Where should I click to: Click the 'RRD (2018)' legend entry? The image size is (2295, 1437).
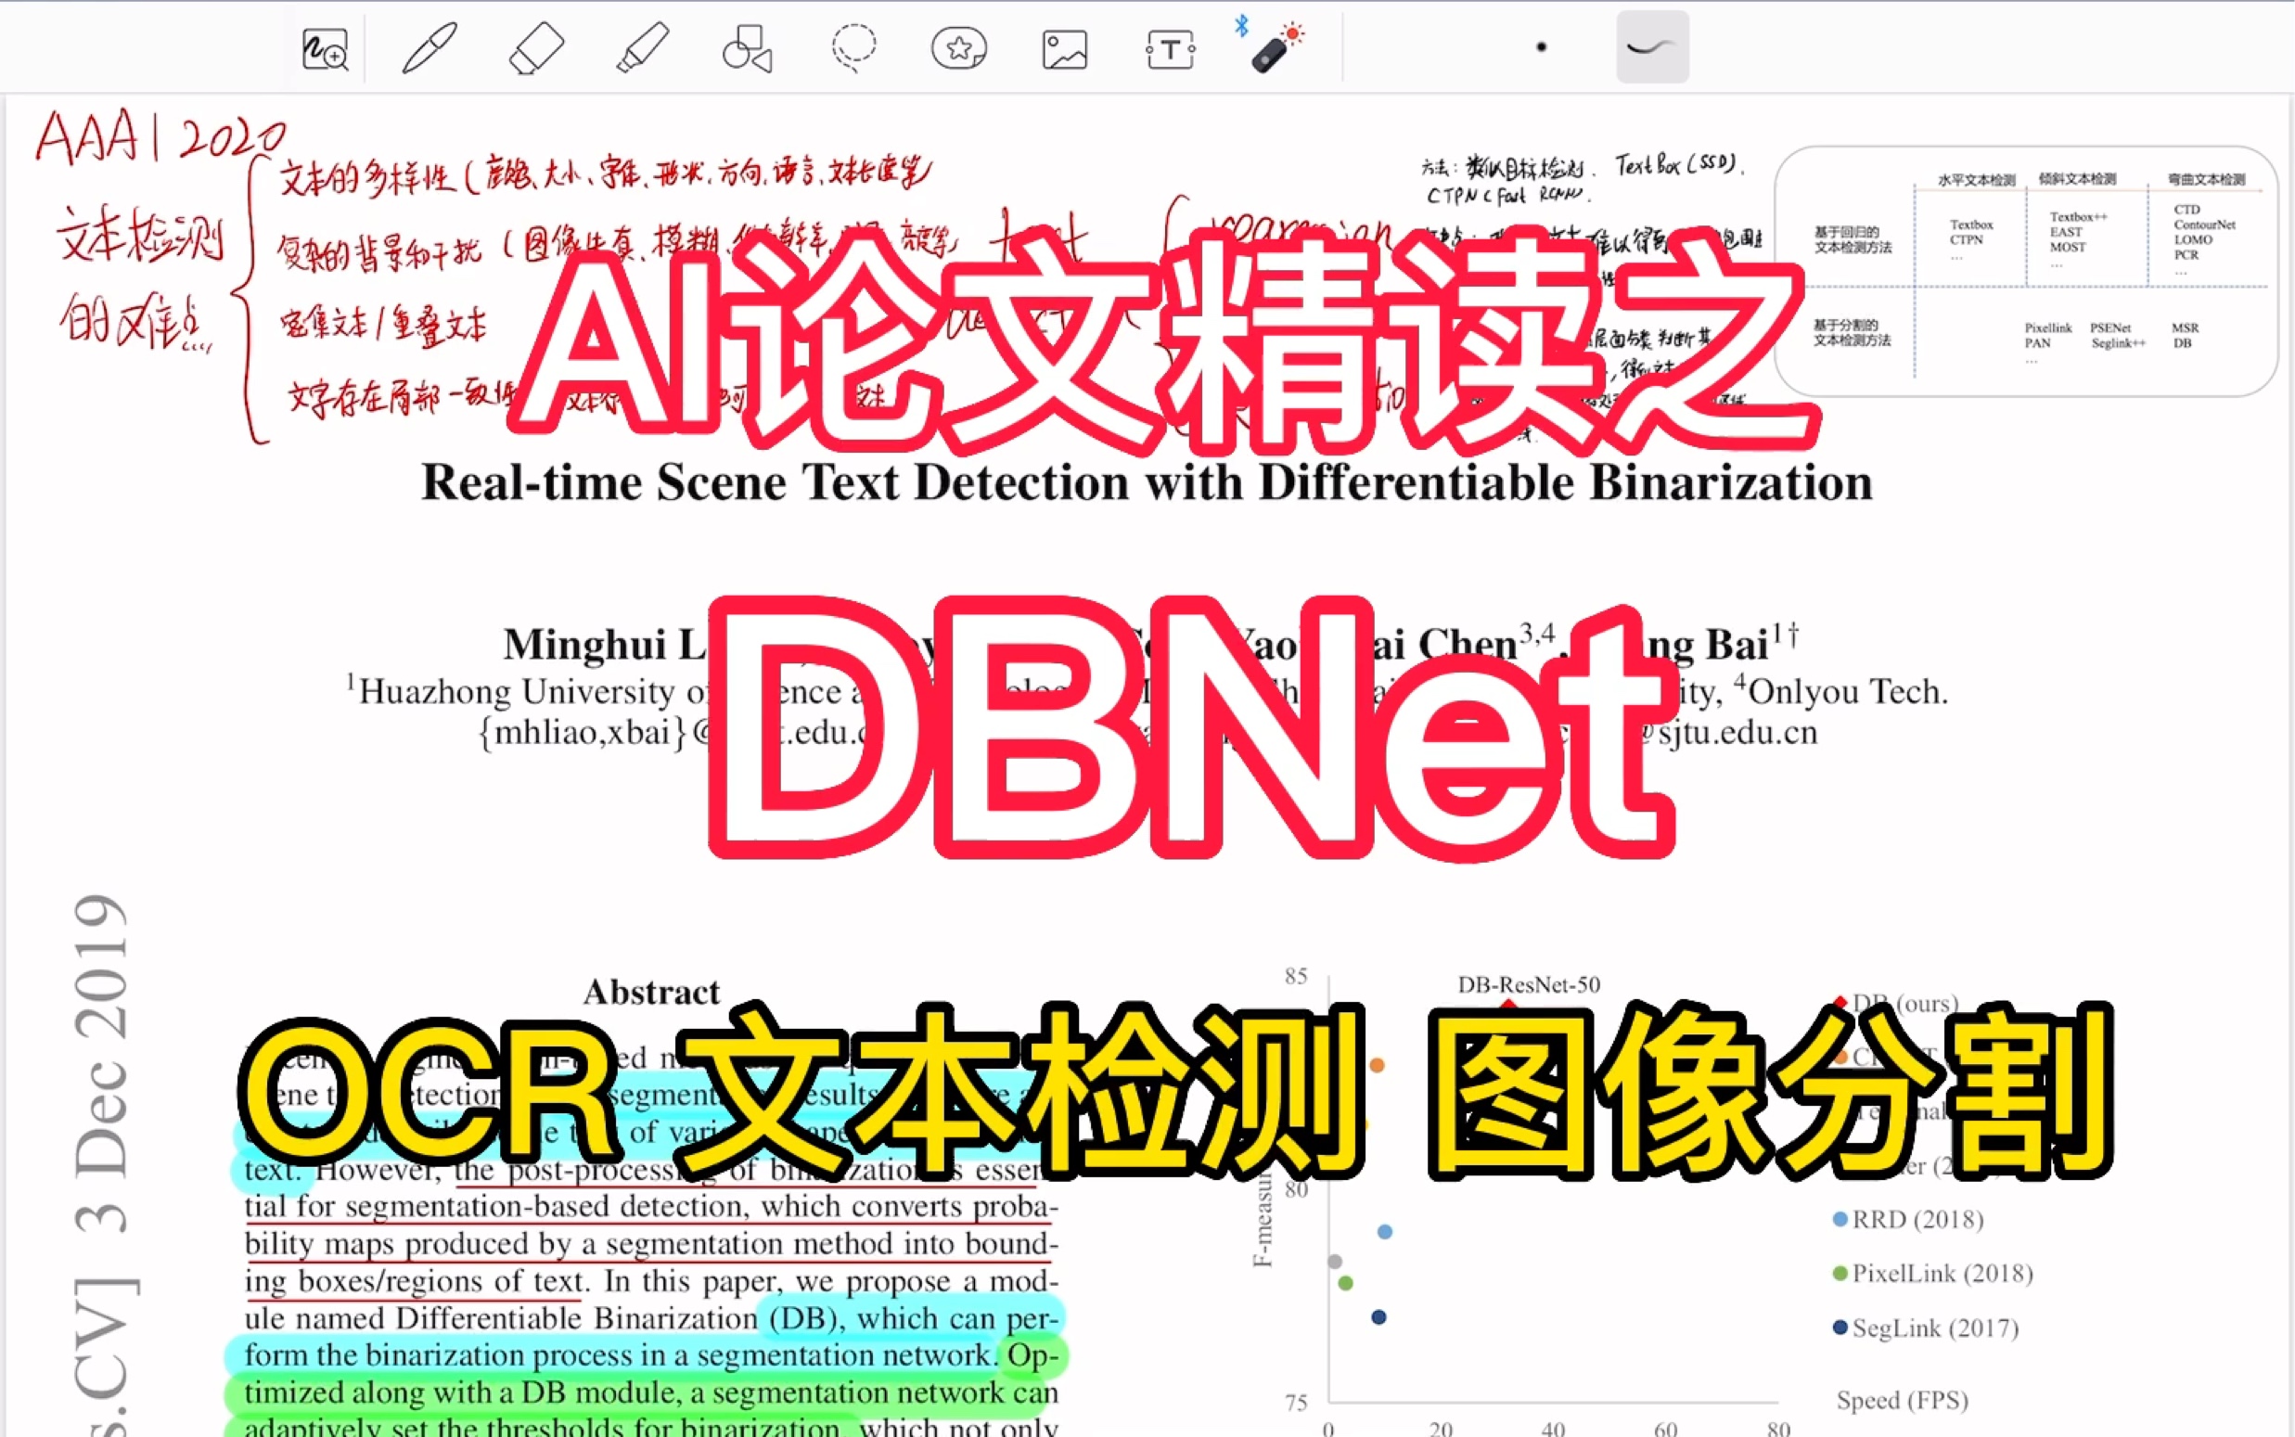1908,1219
